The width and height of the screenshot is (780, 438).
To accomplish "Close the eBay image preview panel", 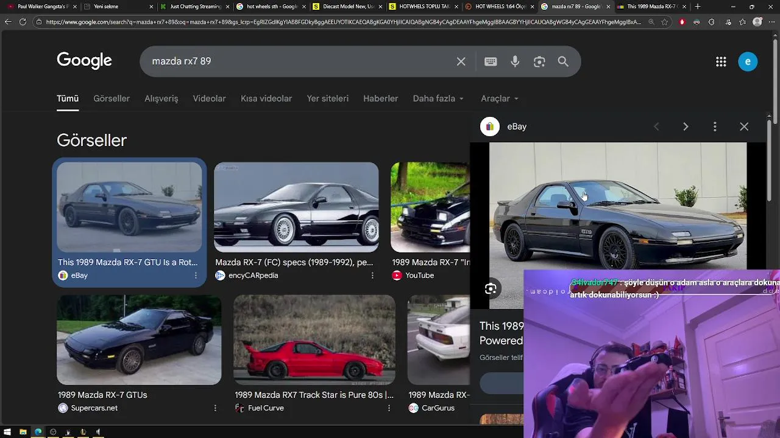I will click(x=744, y=127).
